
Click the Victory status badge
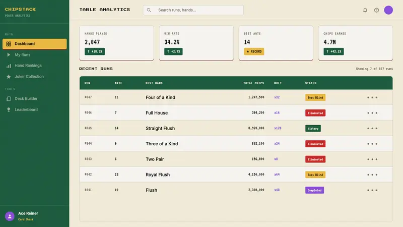coord(313,129)
